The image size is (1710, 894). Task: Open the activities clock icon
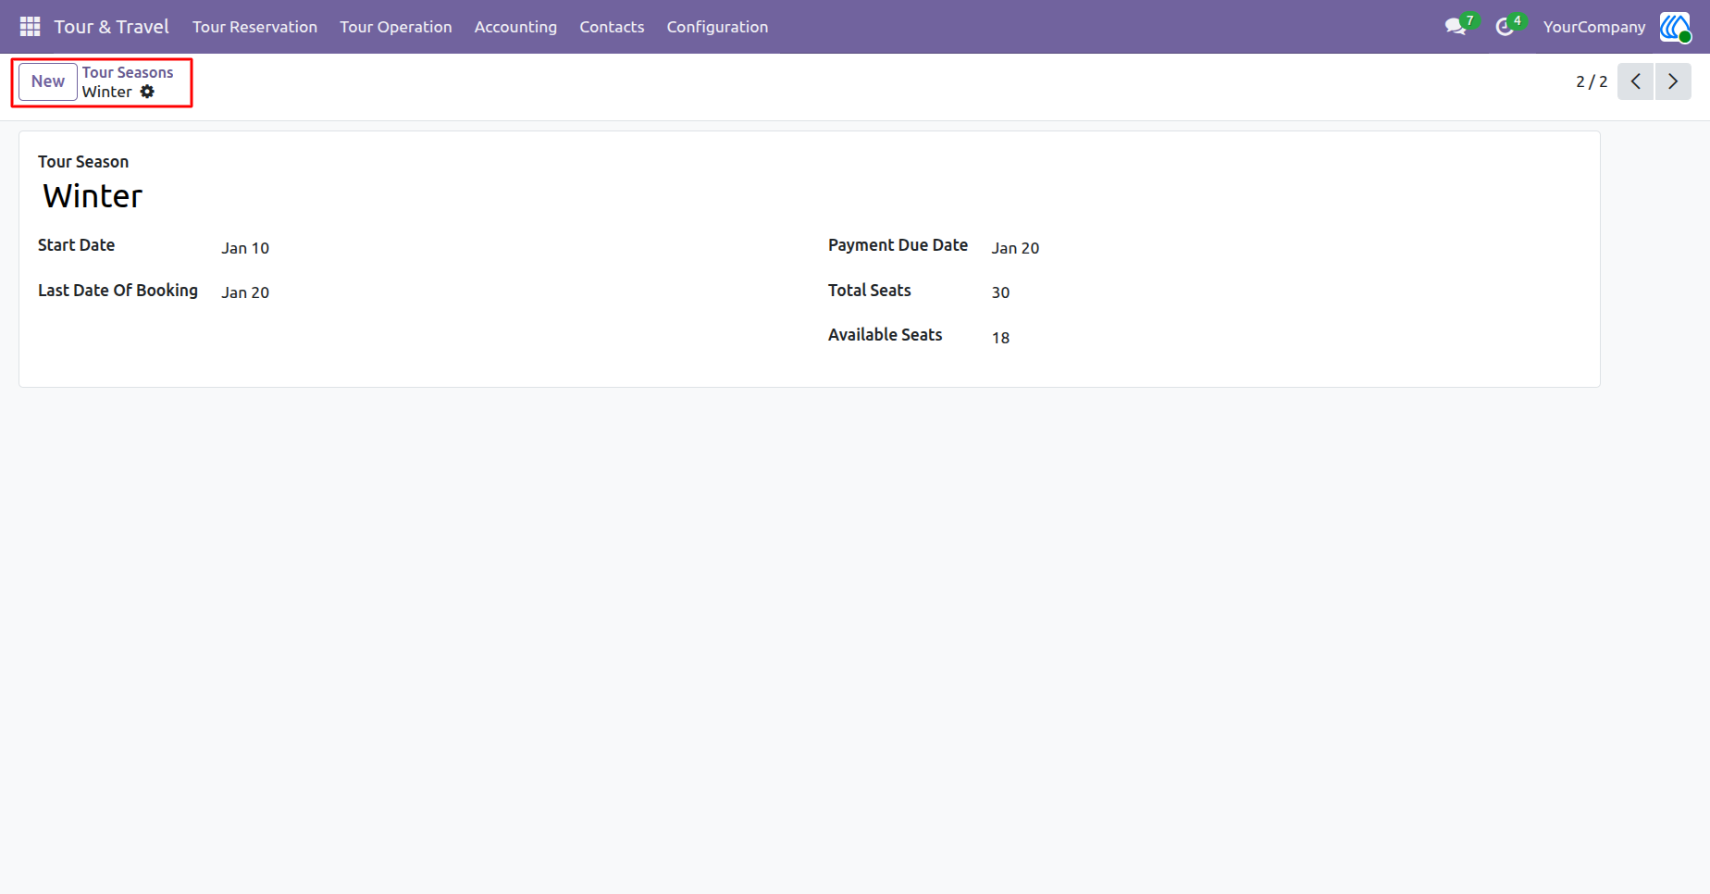click(1505, 27)
